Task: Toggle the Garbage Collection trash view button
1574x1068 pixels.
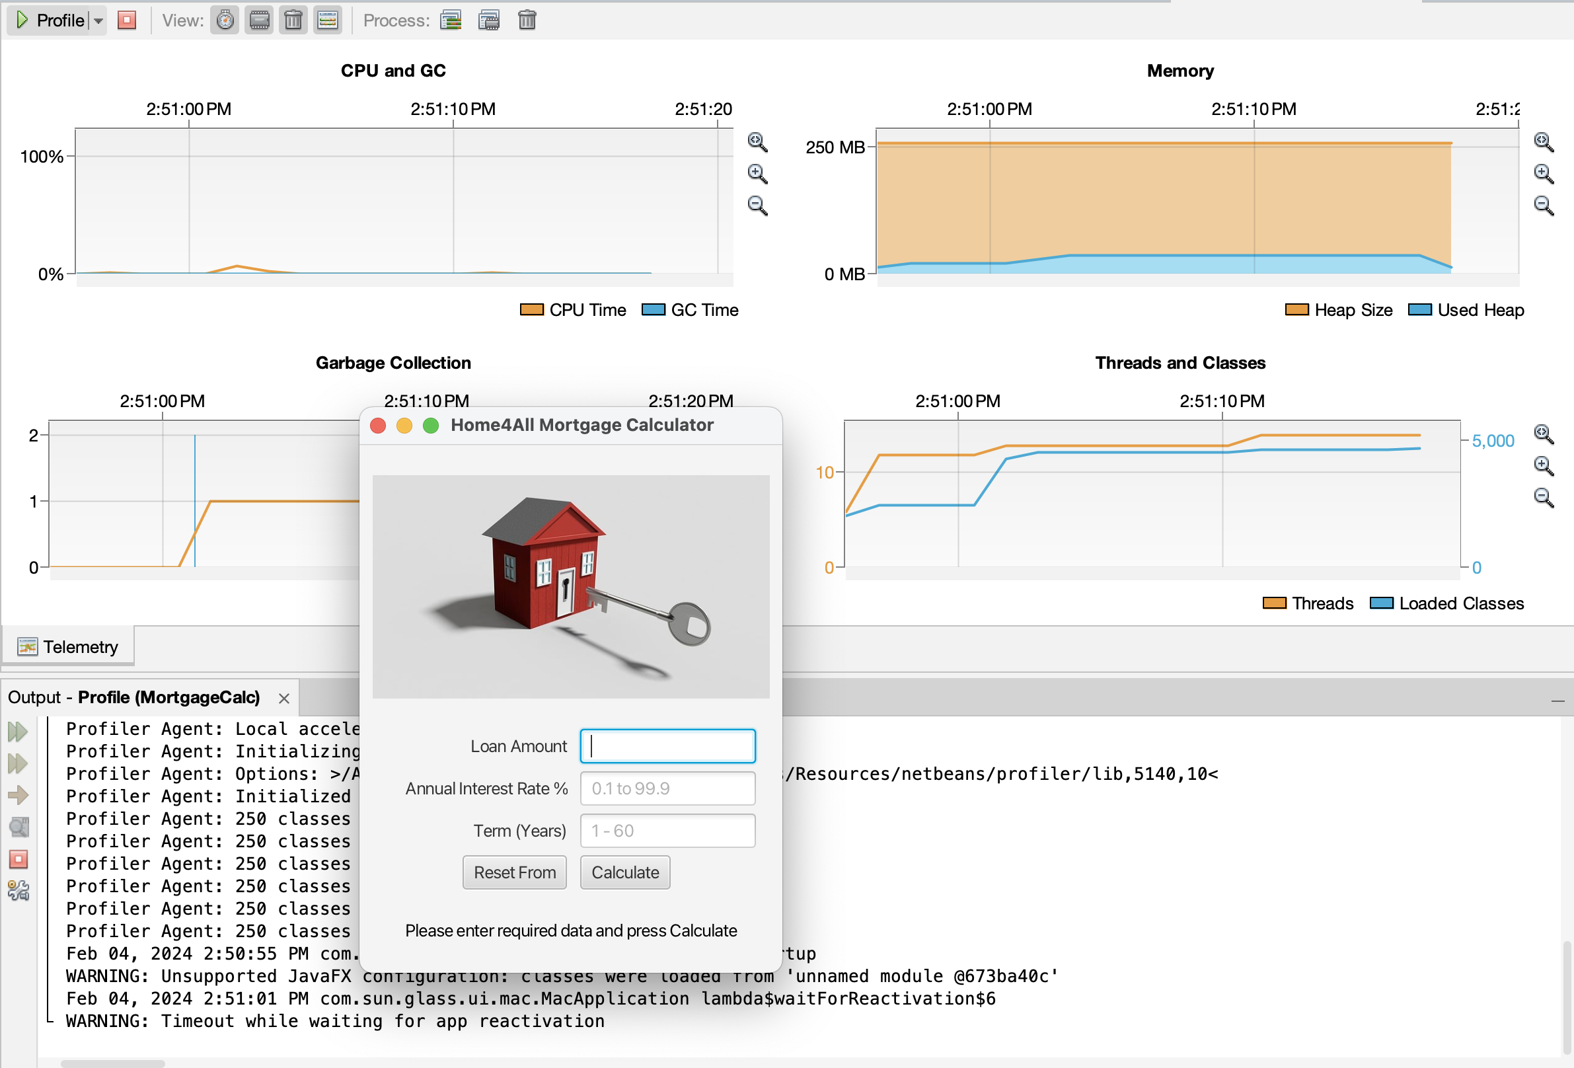Action: click(293, 20)
